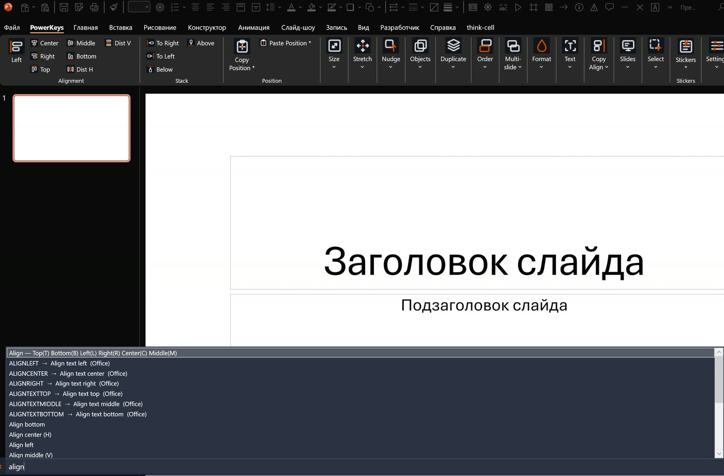
Task: Expand the Text tools dropdown
Action: 570,54
